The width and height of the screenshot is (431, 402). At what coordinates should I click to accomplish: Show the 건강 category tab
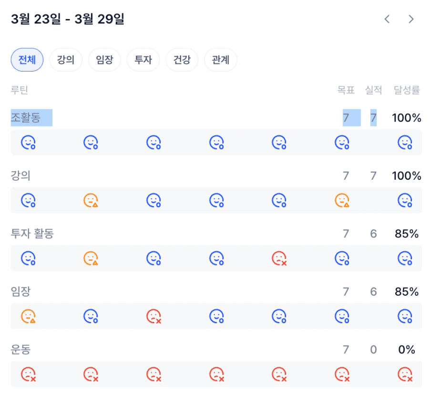pos(182,60)
